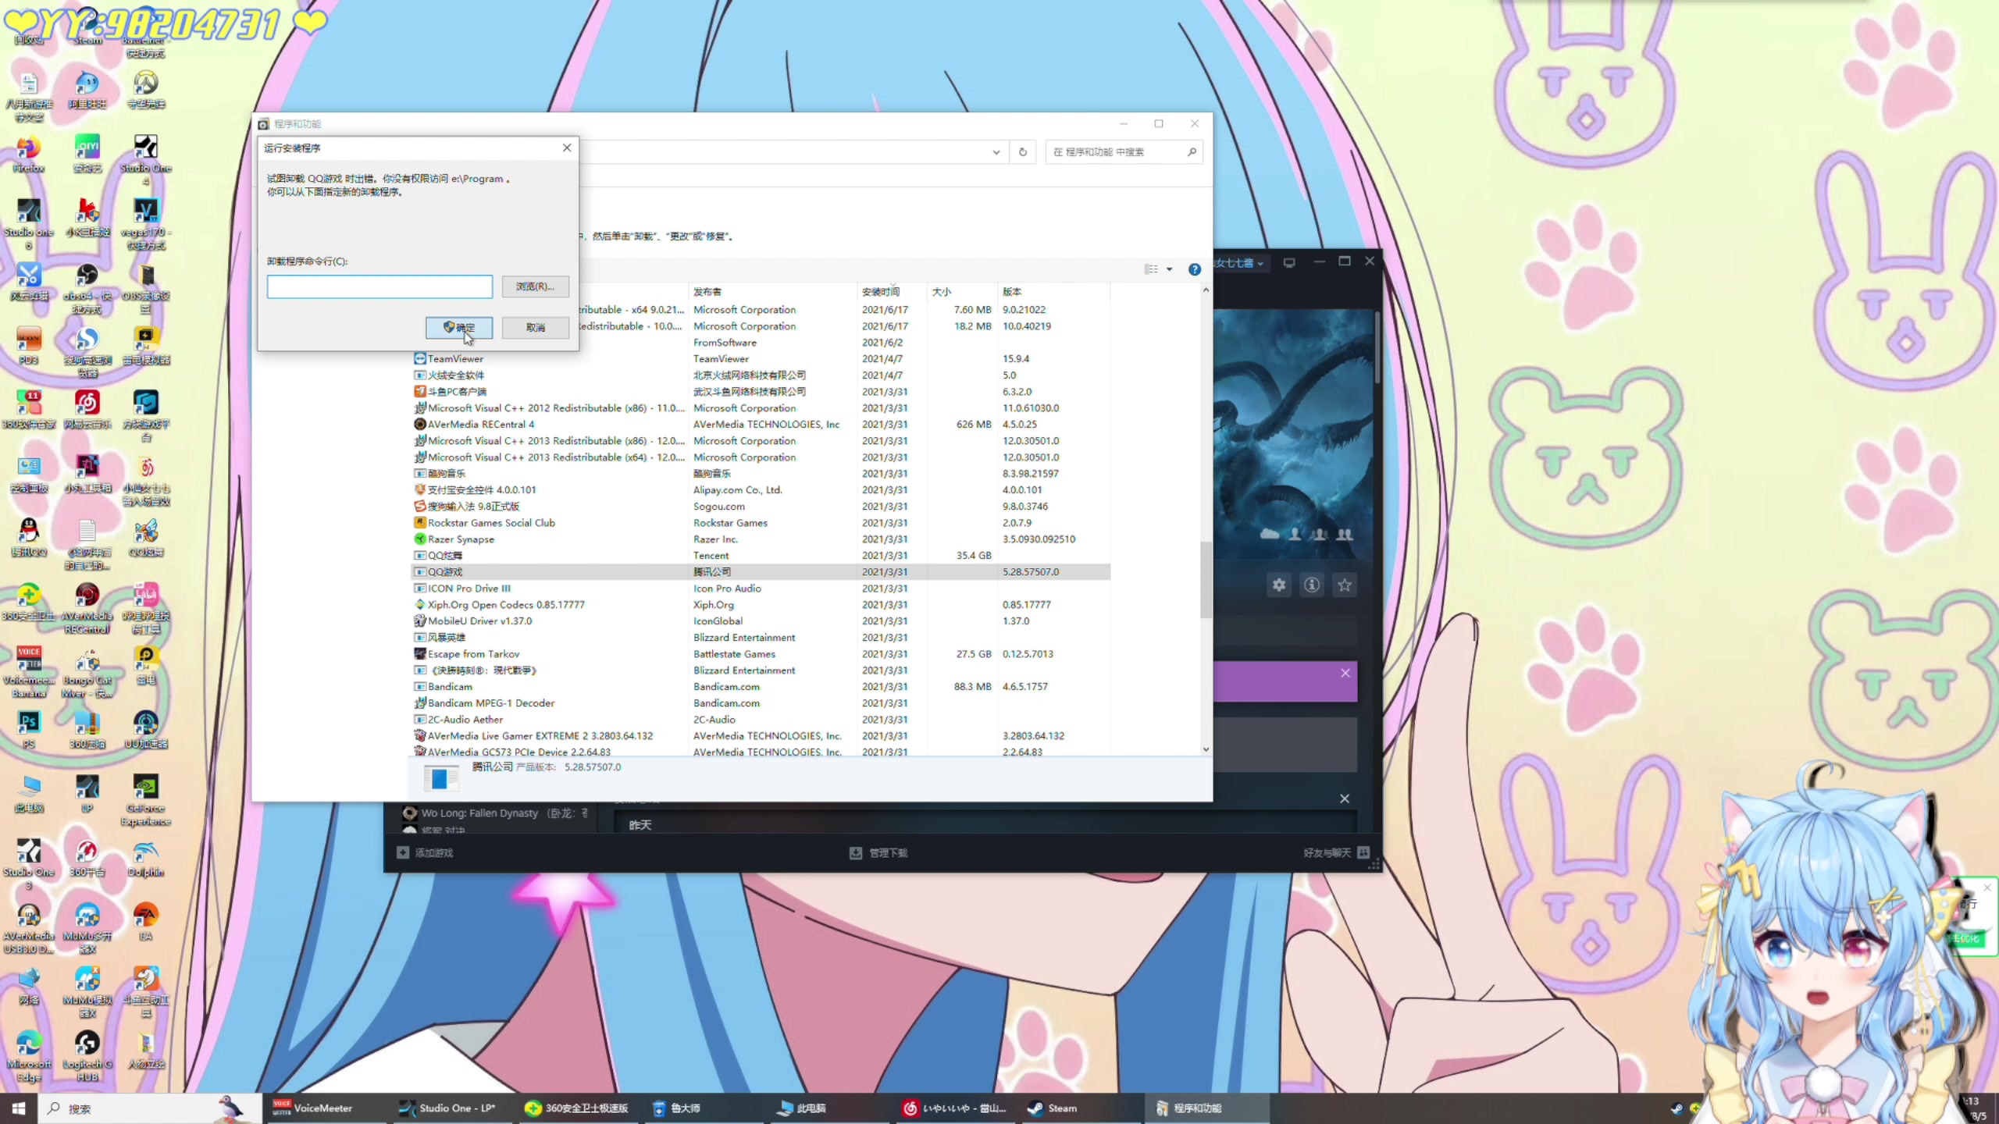Click the 浏览(R)... browse button
1999x1124 pixels.
coord(535,286)
